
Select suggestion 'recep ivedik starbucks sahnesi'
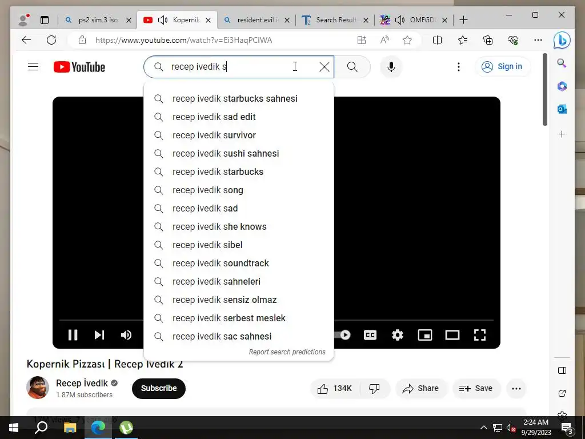point(239,98)
